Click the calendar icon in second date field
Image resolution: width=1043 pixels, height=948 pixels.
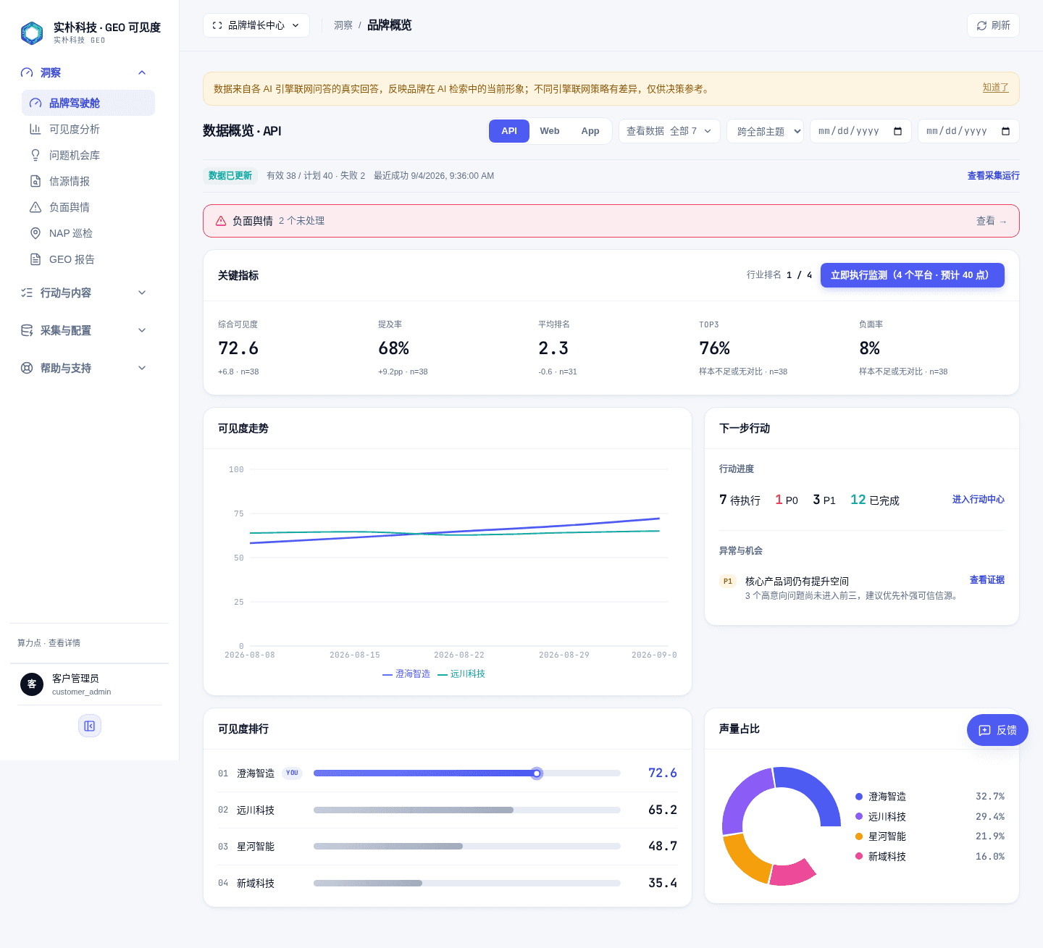[1006, 131]
